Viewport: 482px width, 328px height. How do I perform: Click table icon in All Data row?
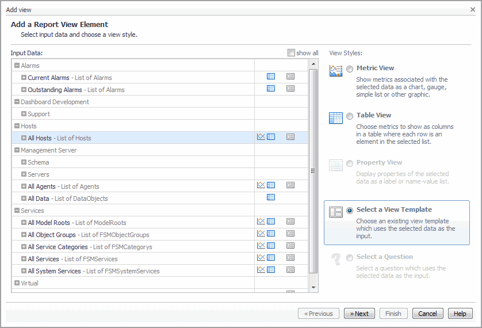click(271, 197)
